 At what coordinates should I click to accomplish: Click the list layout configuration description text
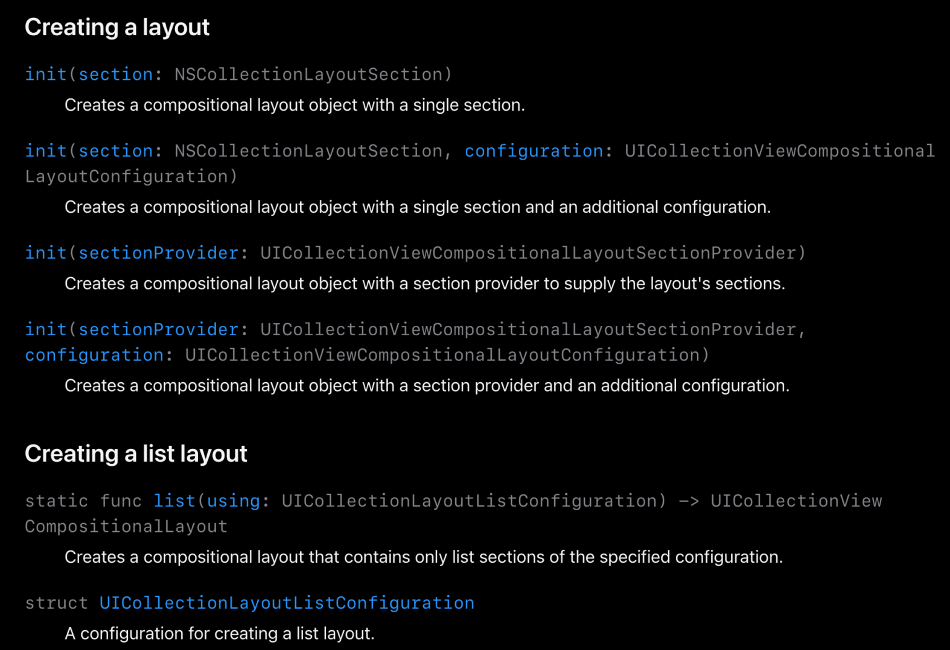point(220,633)
